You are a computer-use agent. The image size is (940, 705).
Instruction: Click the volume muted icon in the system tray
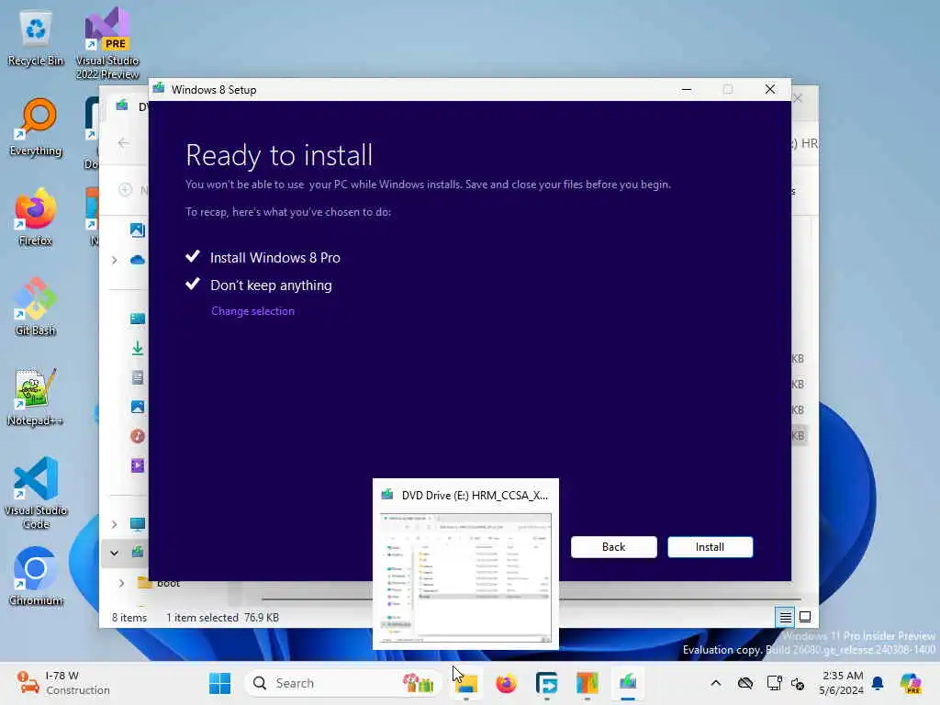(x=798, y=683)
